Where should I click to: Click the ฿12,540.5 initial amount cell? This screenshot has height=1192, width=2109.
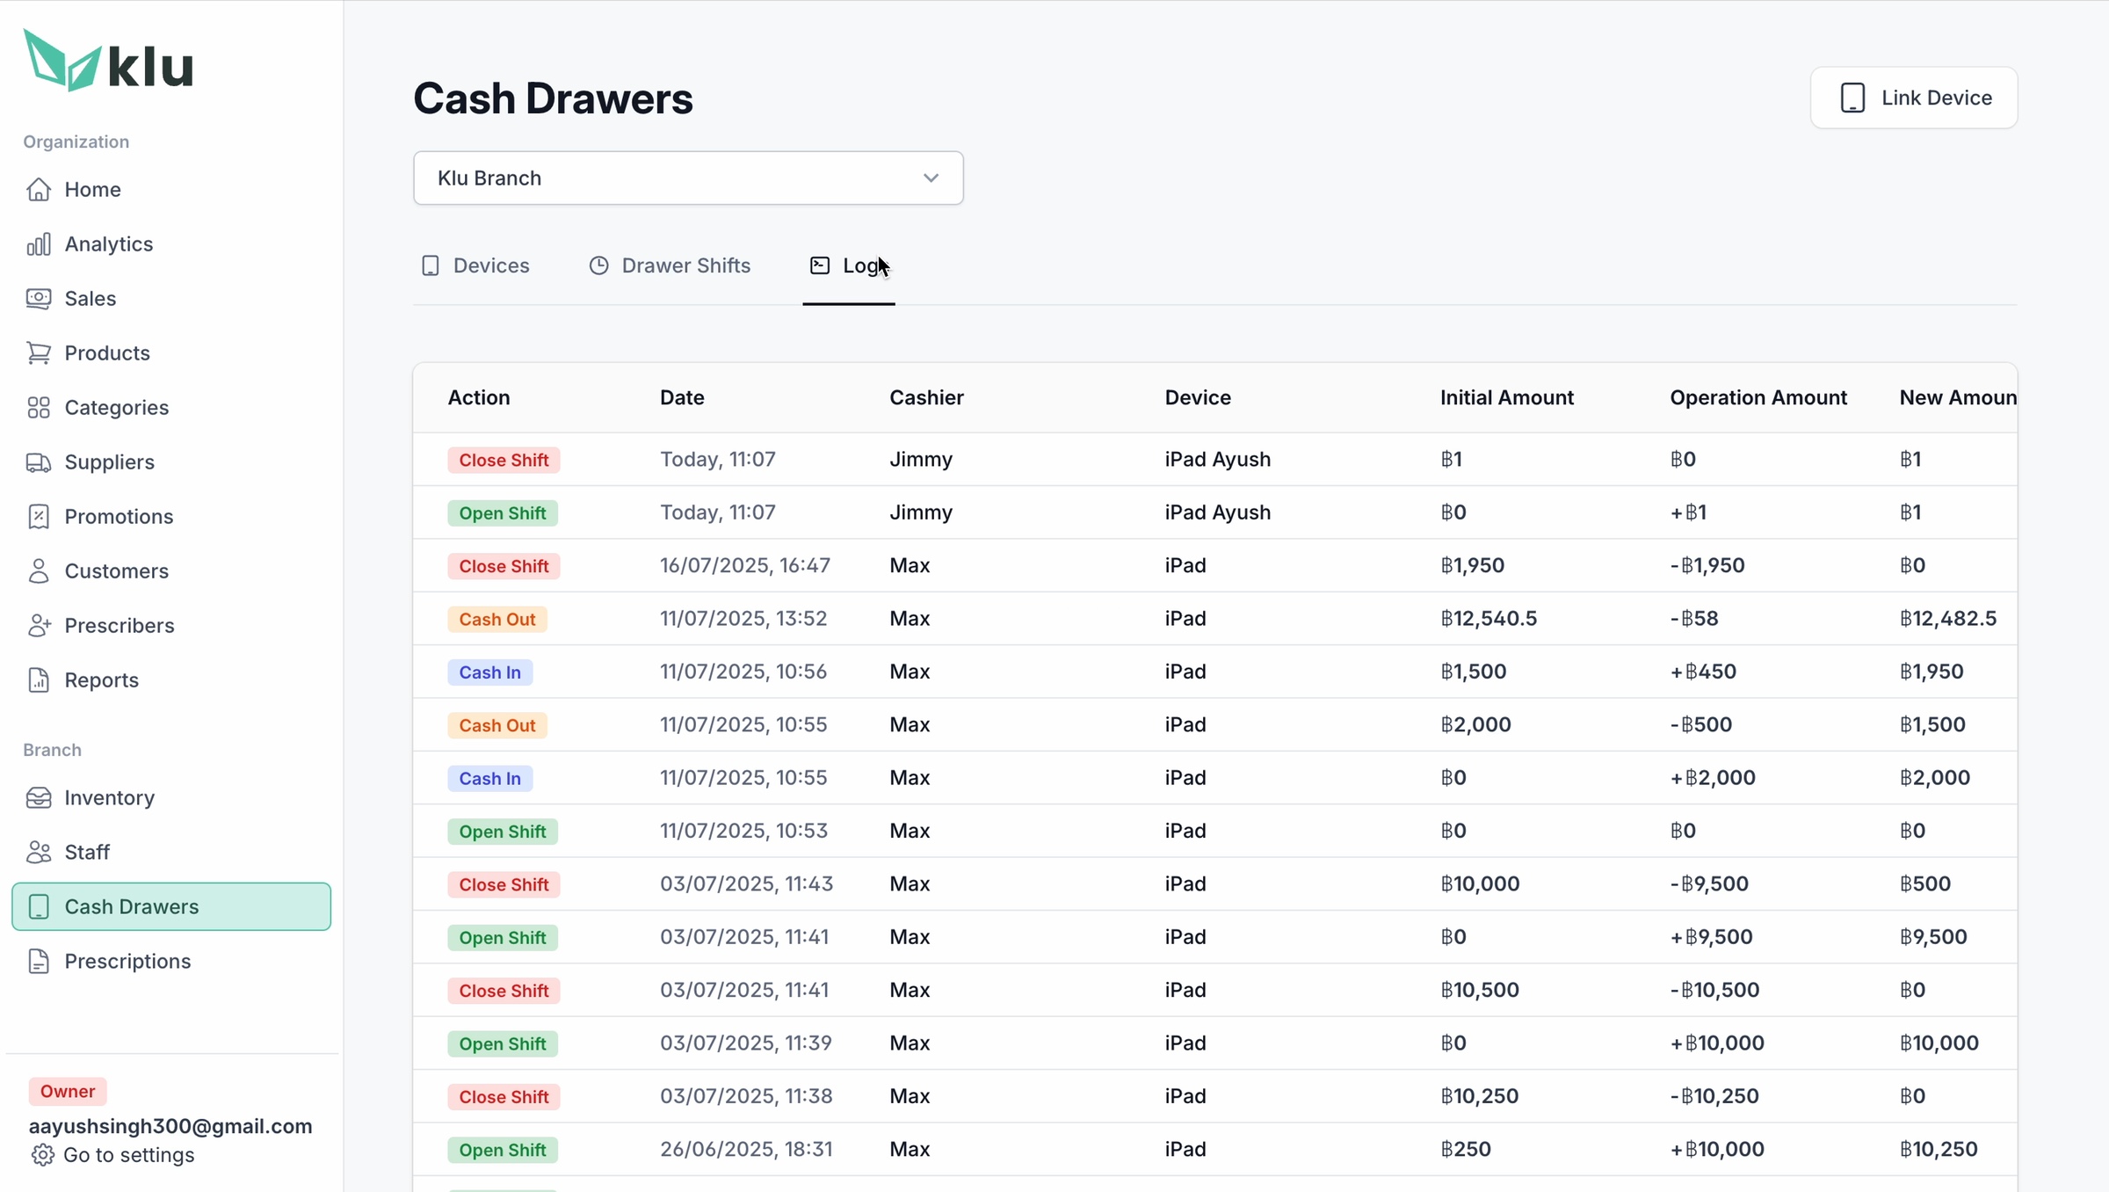pos(1489,618)
